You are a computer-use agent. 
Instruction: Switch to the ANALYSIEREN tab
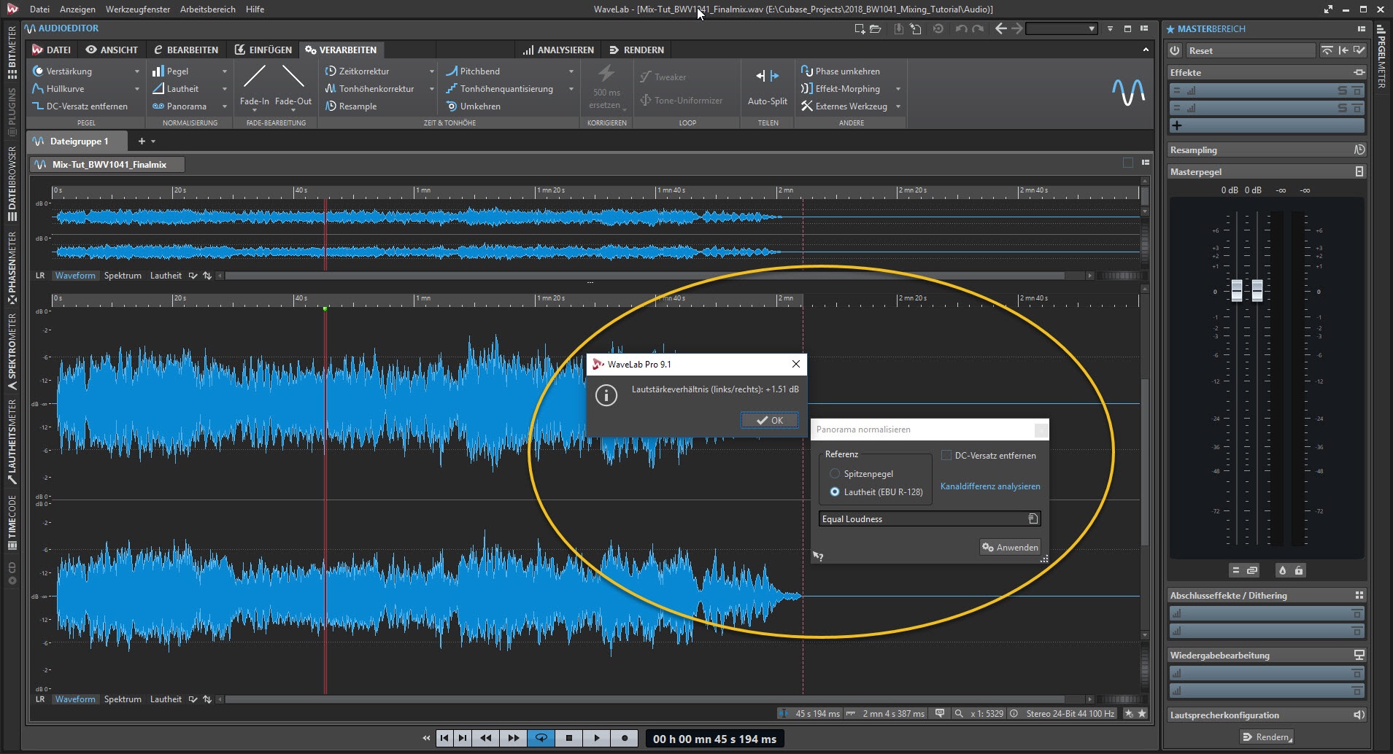[558, 50]
